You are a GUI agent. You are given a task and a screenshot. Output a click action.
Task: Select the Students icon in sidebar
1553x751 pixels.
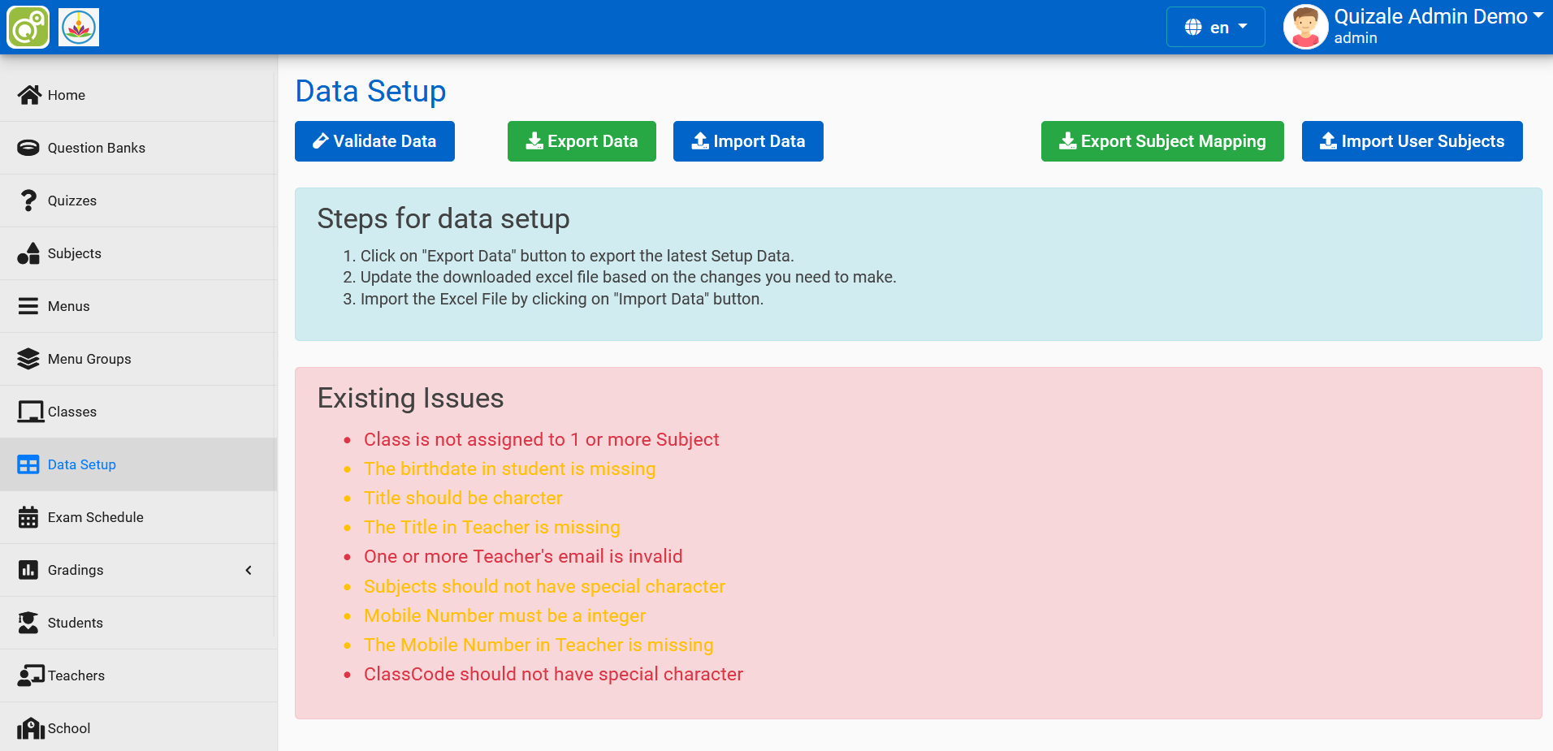pyautogui.click(x=28, y=622)
